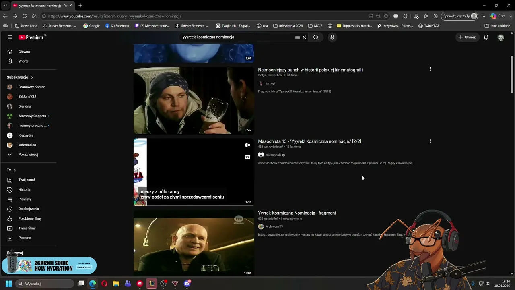Open options menu for Masochista 13 video
The height and width of the screenshot is (290, 515).
click(430, 141)
